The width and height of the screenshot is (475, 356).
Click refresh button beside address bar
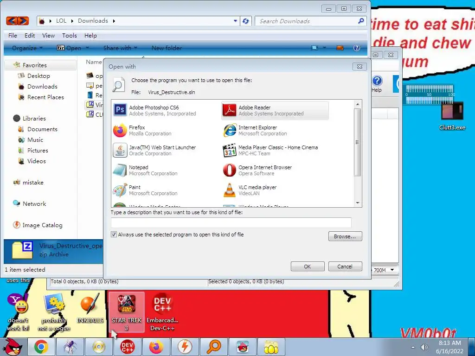(x=246, y=21)
